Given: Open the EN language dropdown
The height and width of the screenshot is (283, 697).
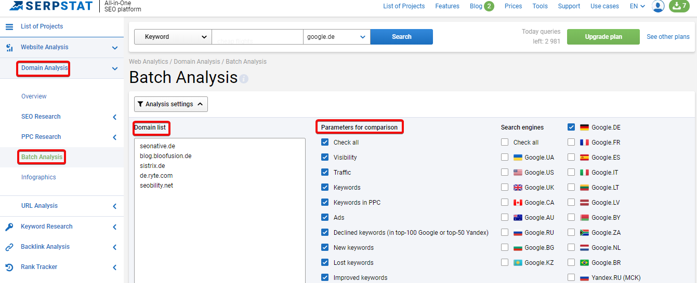Looking at the screenshot, I should 637,6.
